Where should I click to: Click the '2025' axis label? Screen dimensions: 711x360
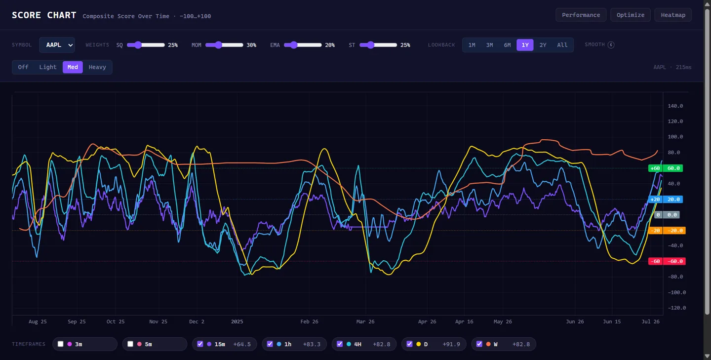237,321
